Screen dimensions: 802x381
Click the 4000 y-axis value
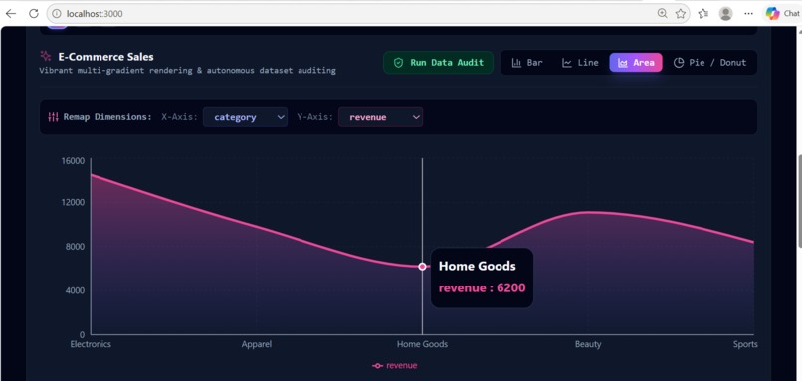tap(75, 290)
